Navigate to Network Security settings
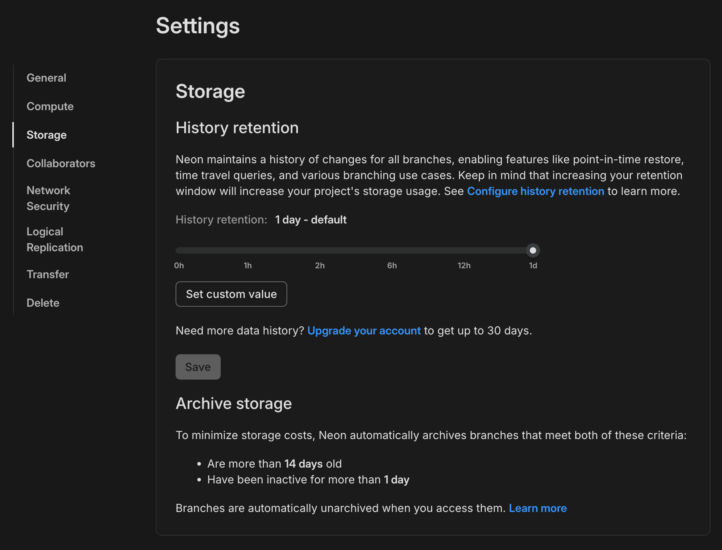The height and width of the screenshot is (550, 722). click(x=48, y=198)
